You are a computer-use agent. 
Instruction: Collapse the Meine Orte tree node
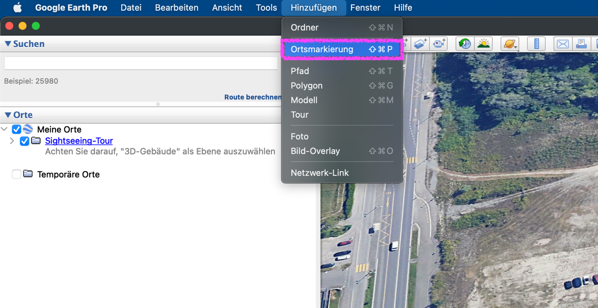click(4, 129)
